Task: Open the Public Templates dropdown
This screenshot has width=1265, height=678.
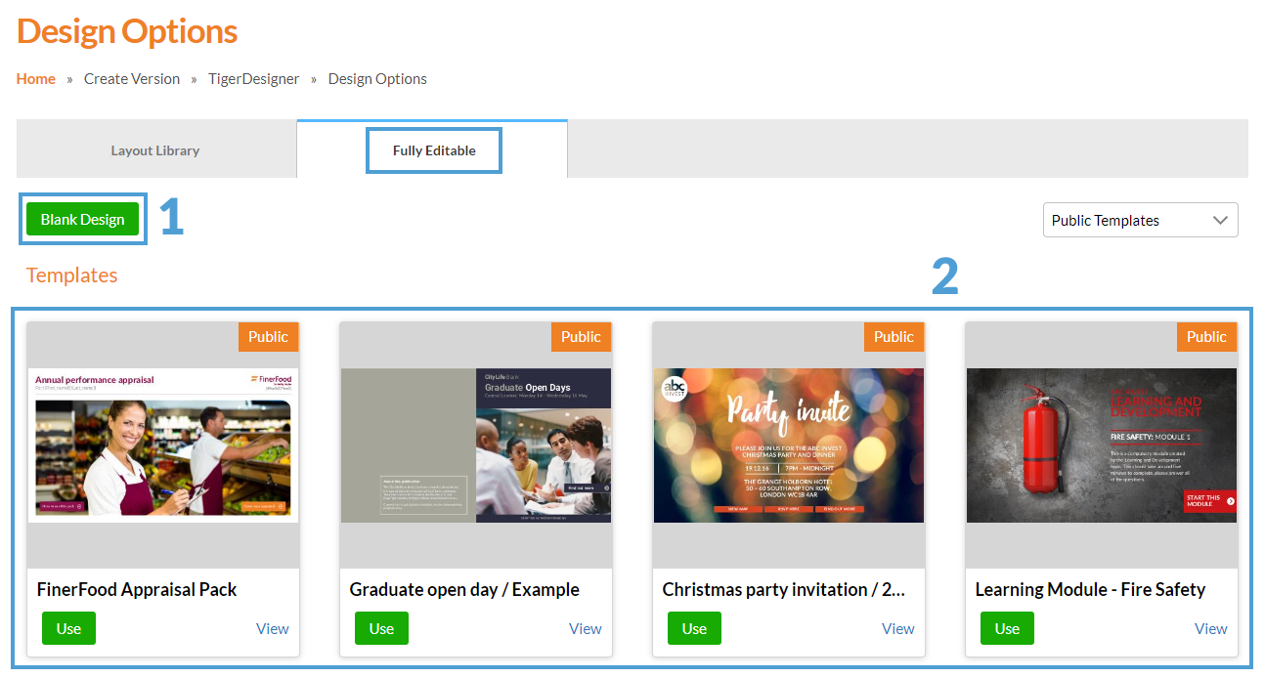Action: (x=1140, y=220)
